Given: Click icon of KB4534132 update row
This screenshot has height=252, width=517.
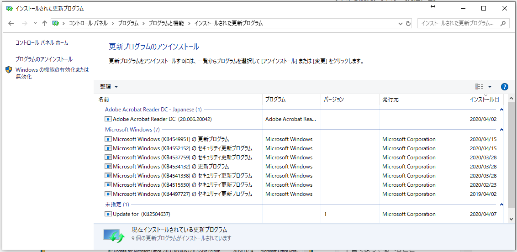Looking at the screenshot, I should click(108, 166).
